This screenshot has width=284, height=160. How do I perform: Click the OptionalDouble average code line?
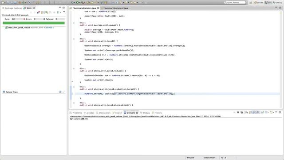pos(134,46)
